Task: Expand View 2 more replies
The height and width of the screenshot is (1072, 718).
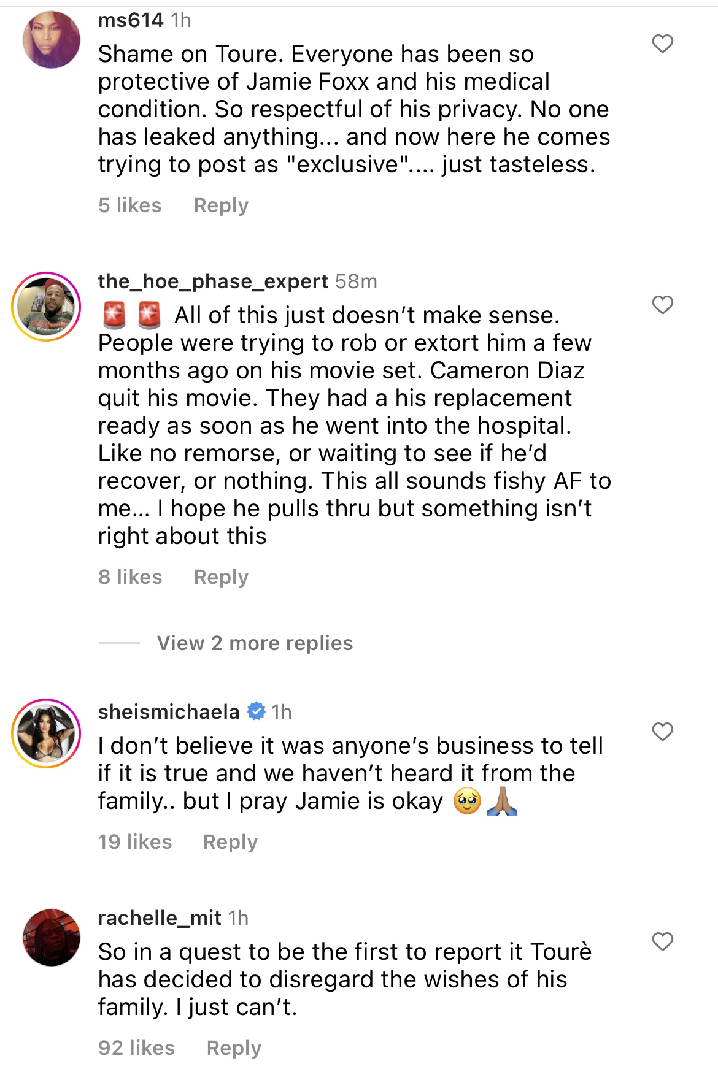Action: coord(255,643)
